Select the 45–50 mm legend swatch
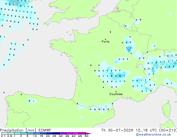 (x=82, y=133)
